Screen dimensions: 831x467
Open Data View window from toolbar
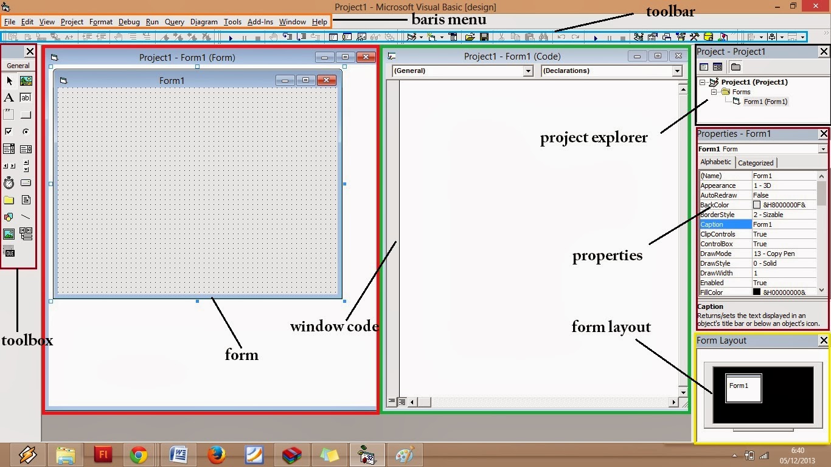708,37
